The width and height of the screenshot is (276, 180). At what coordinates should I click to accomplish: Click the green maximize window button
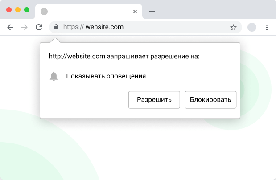(x=27, y=9)
